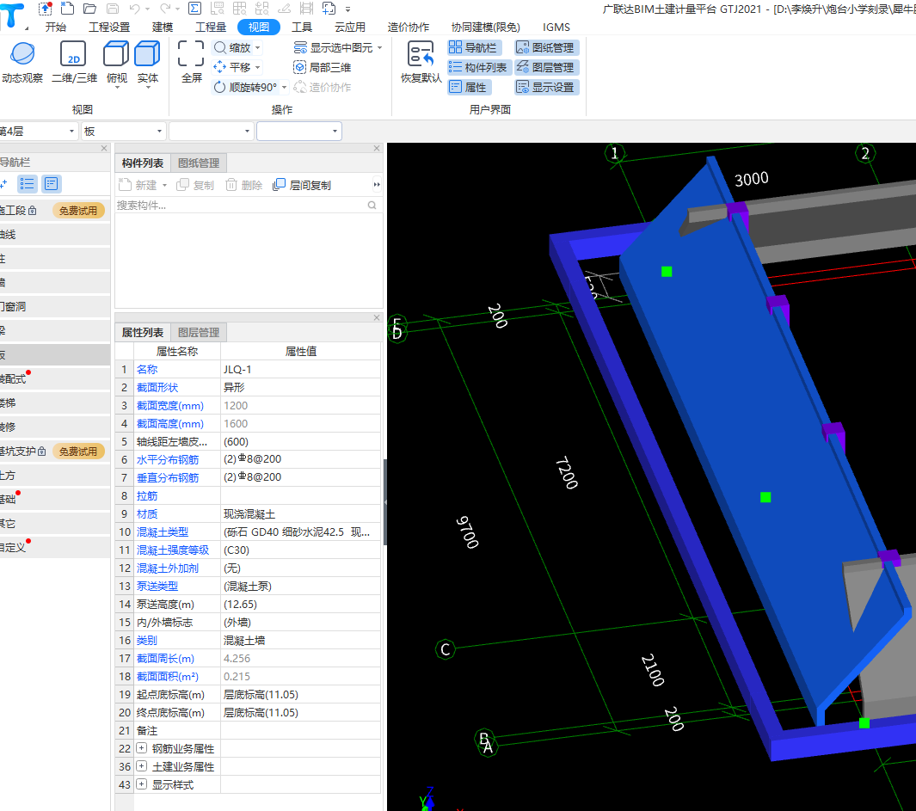Click 备注 value cell
This screenshot has width=916, height=811.
tap(300, 731)
